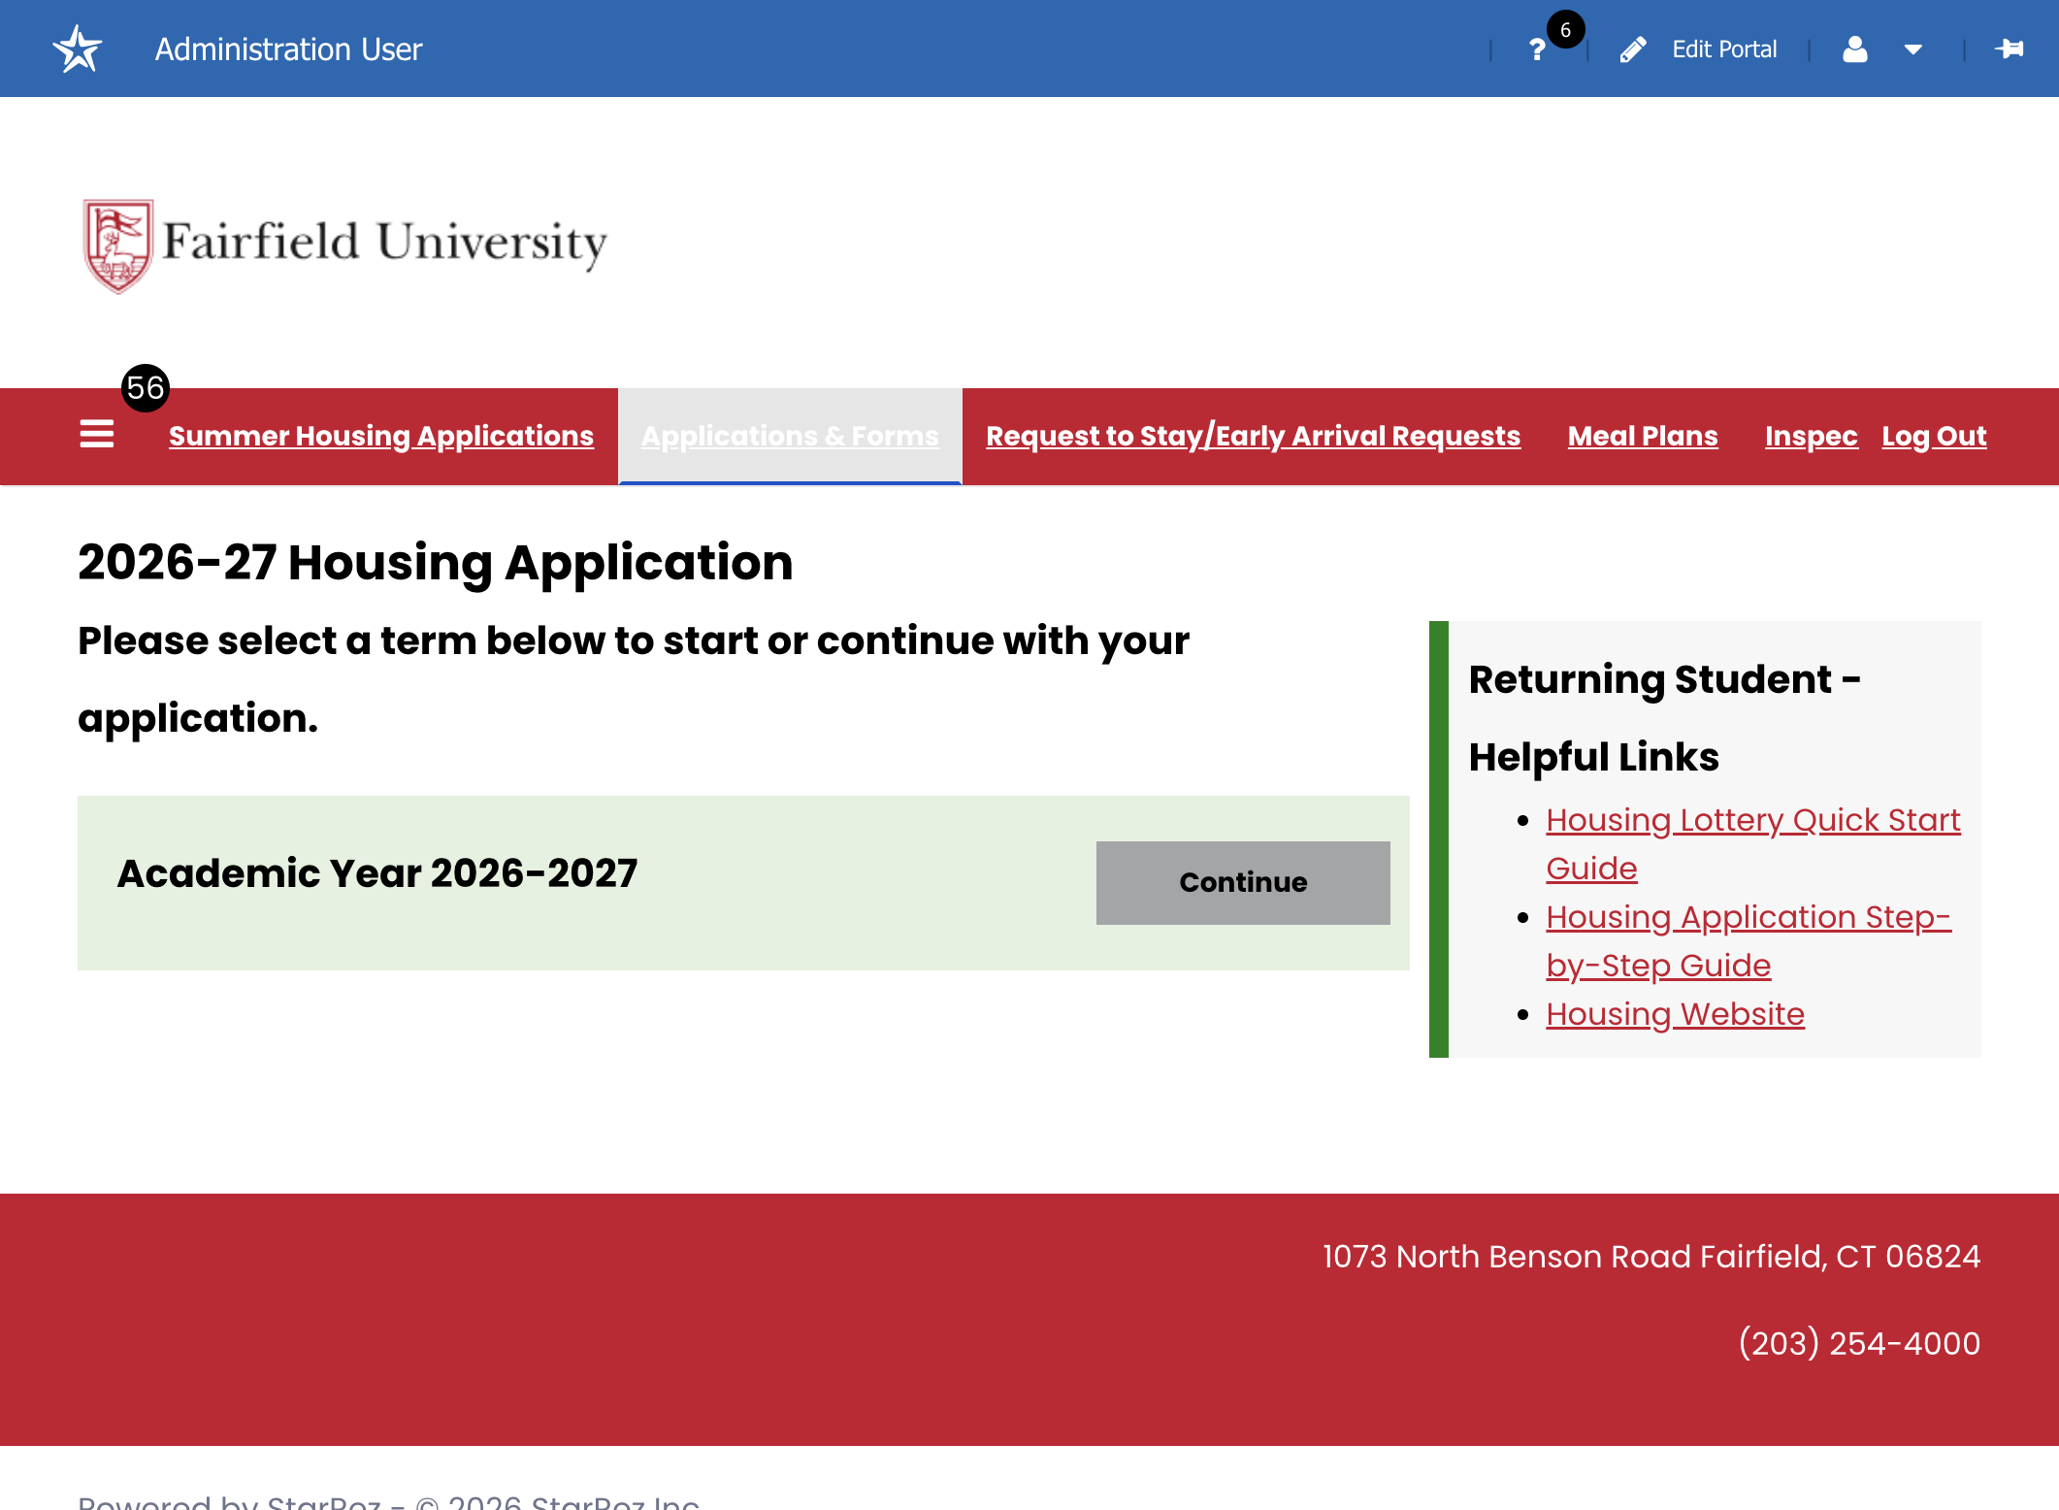Visit the Housing Website link
2059x1510 pixels.
(1676, 1013)
